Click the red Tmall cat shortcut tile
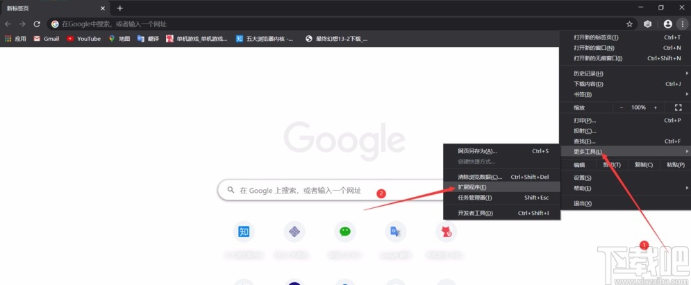This screenshot has height=285, width=691. pos(447,232)
